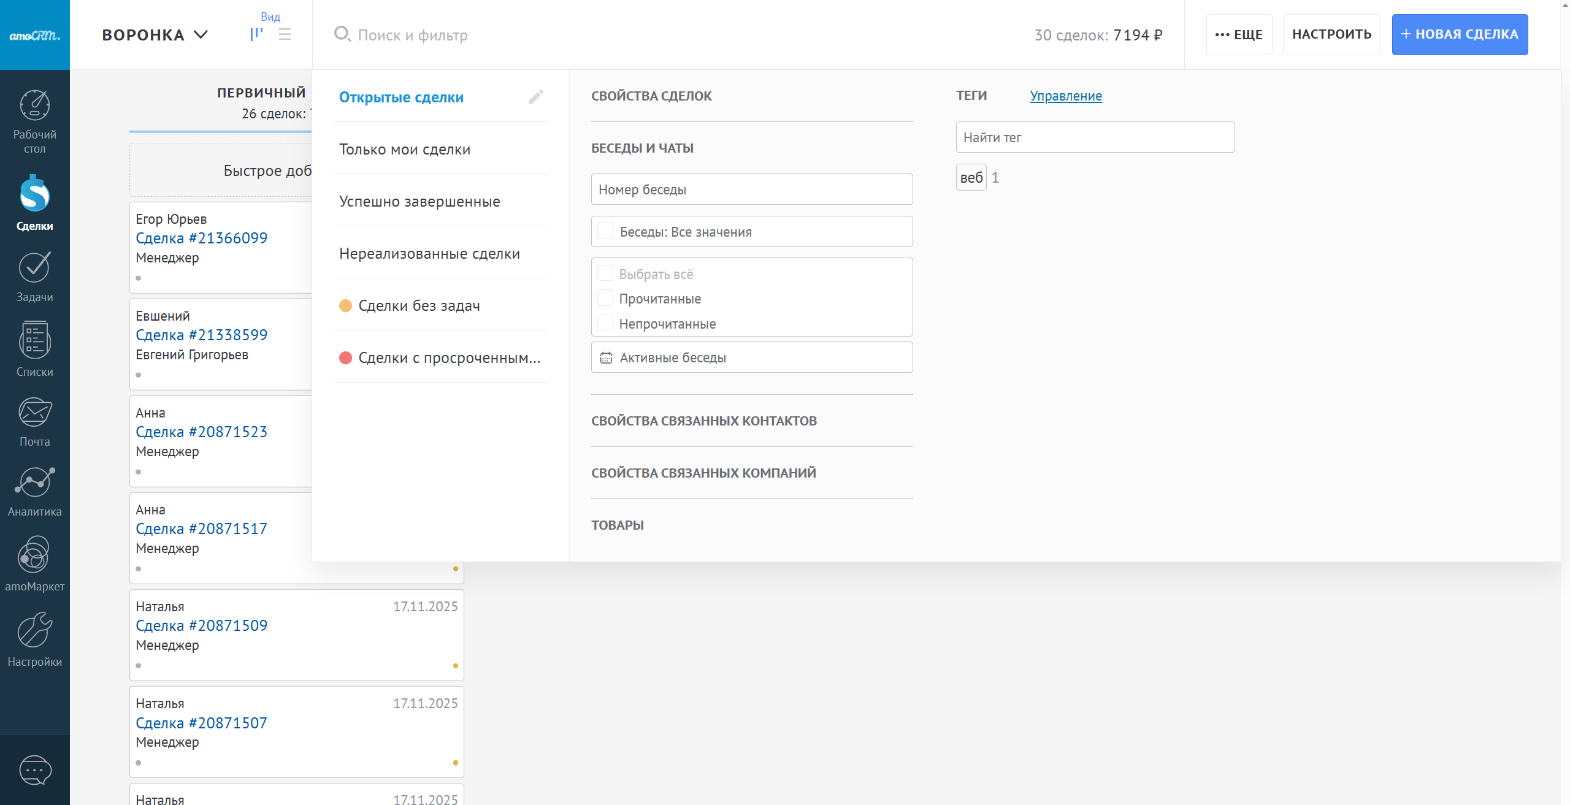The height and width of the screenshot is (805, 1570).
Task: Toggle the Беседы: Все значения checkbox
Action: click(605, 231)
